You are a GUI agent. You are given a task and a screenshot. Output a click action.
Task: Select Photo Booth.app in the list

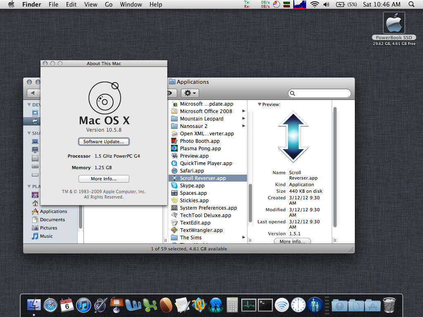(x=208, y=141)
